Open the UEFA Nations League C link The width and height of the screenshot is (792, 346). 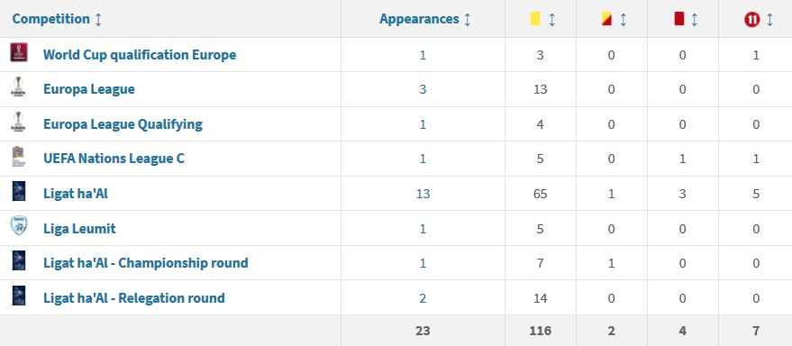coord(114,158)
